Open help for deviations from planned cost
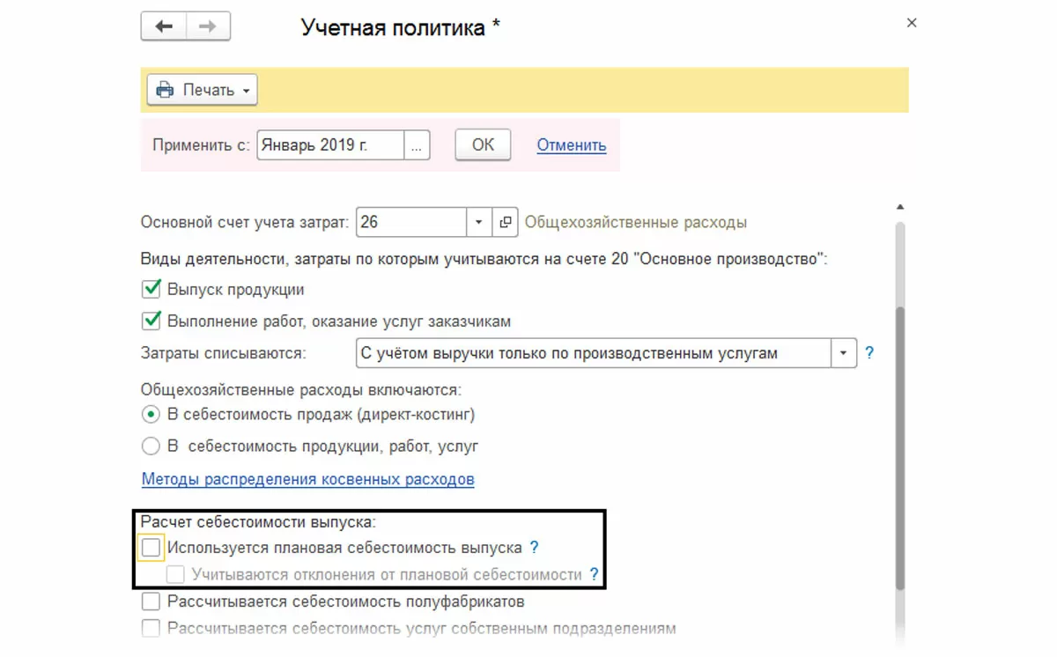This screenshot has width=1057, height=657. (x=594, y=574)
